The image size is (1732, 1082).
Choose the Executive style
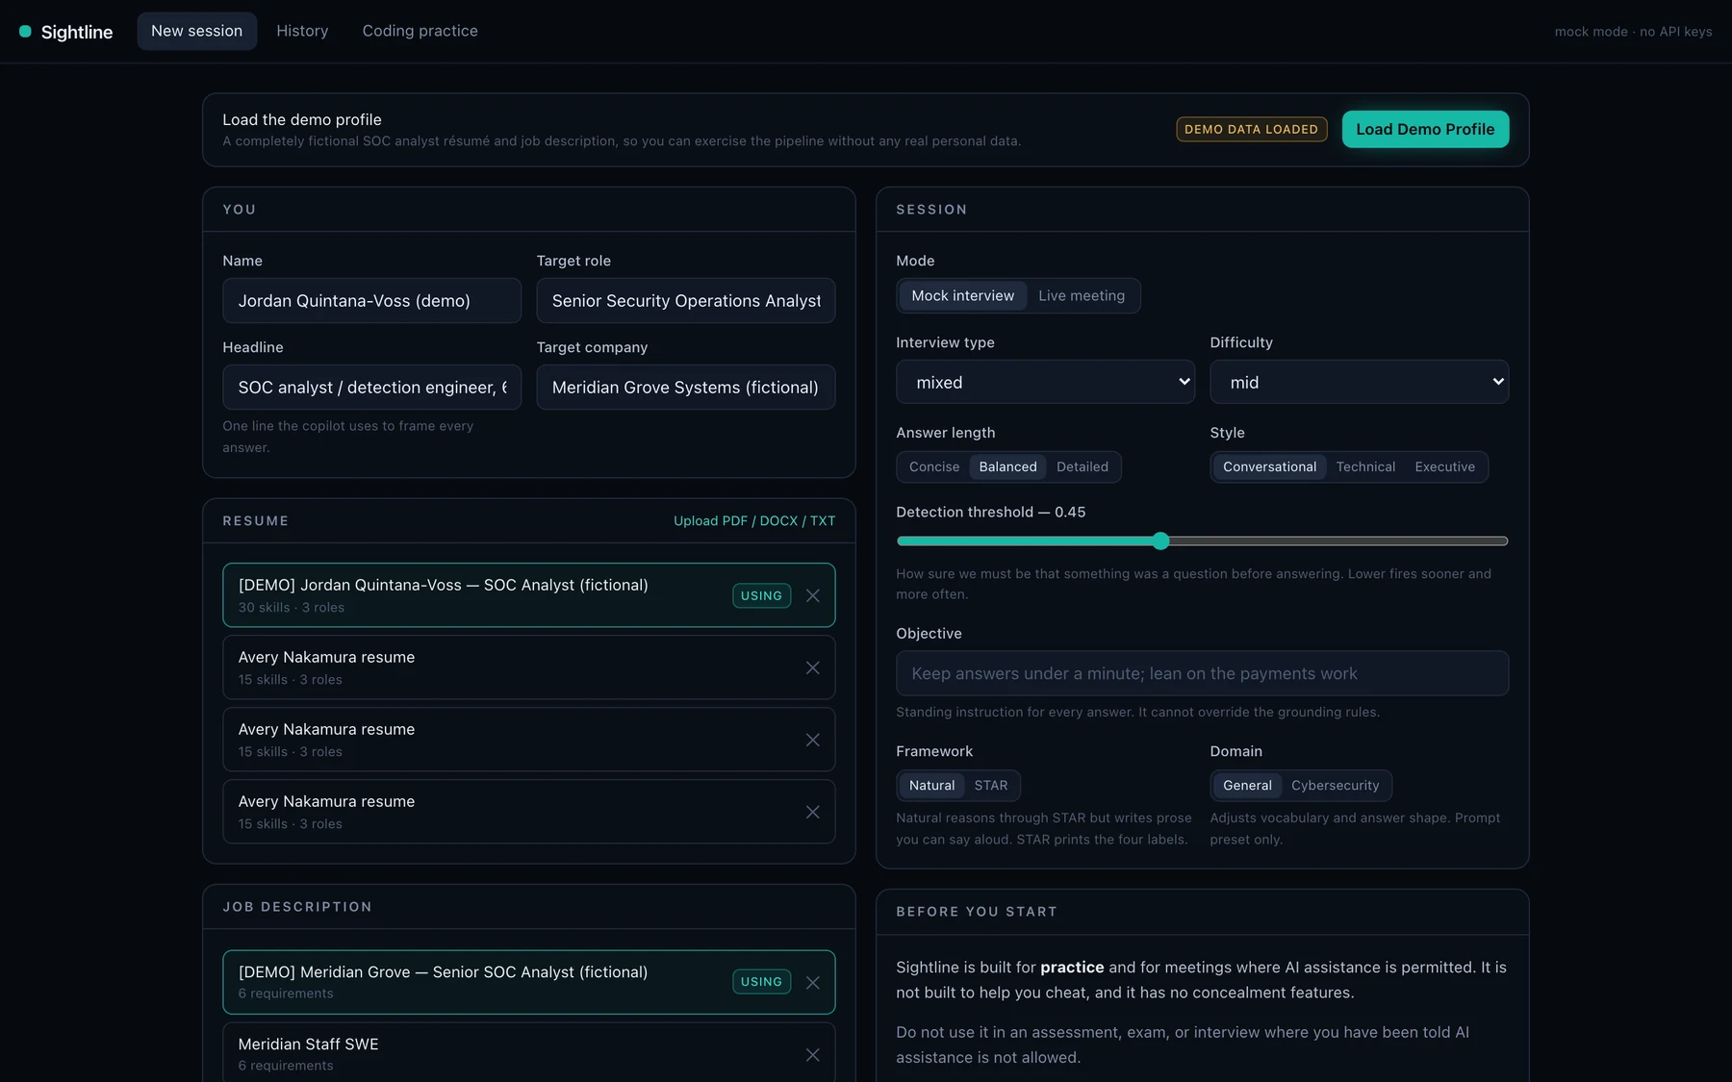1444,466
